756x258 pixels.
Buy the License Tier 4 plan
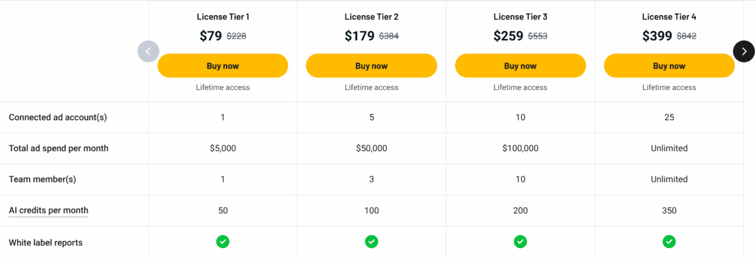coord(669,65)
